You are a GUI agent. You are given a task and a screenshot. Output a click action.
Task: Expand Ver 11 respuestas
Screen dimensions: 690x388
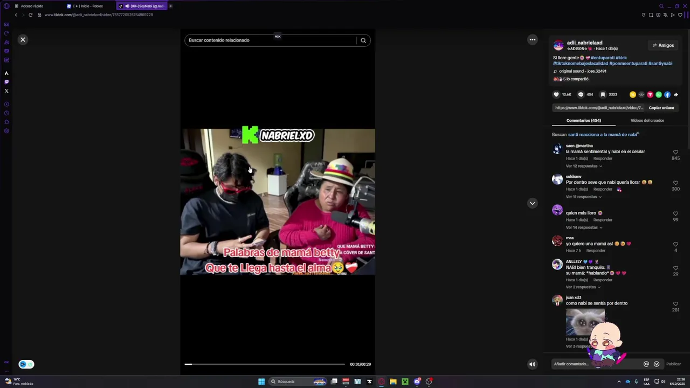[x=584, y=197]
